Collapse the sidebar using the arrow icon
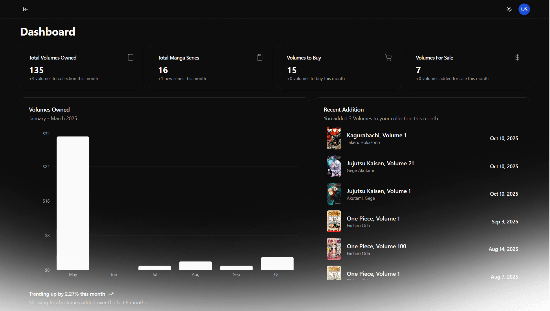Viewport: 550px width, 311px height. coord(25,9)
